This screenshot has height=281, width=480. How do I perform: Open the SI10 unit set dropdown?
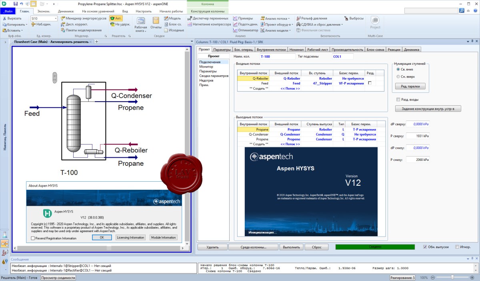[x=55, y=18]
